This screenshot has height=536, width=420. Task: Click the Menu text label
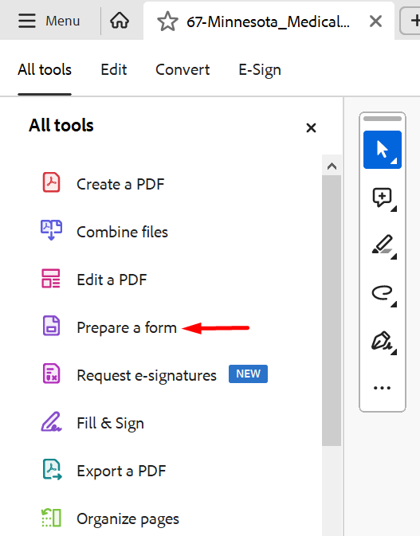tap(63, 21)
